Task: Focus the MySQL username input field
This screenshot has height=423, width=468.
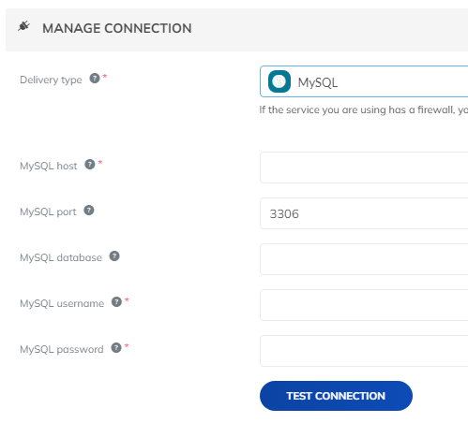Action: 364,305
